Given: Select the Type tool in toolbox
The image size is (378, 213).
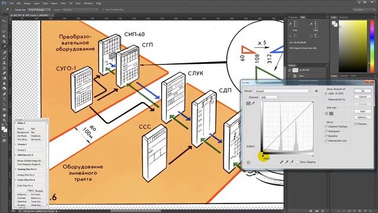Looking at the screenshot, I should 4,99.
